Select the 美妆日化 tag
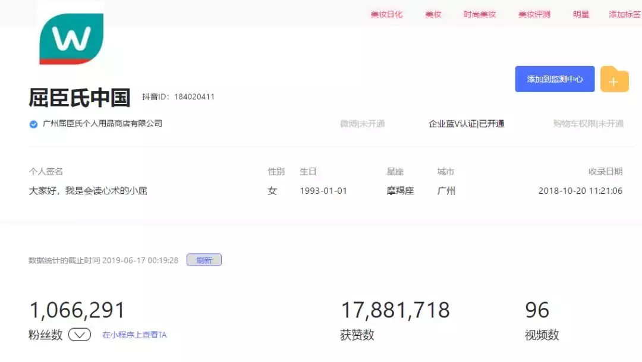This screenshot has width=642, height=362. pyautogui.click(x=386, y=14)
